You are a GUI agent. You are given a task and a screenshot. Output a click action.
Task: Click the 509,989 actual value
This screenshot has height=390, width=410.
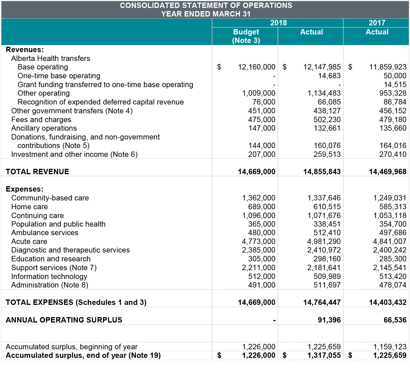327,277
